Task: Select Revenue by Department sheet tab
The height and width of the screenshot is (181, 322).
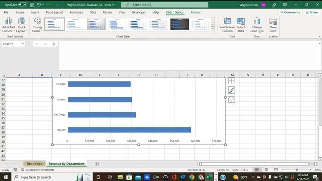Action: coord(66,164)
